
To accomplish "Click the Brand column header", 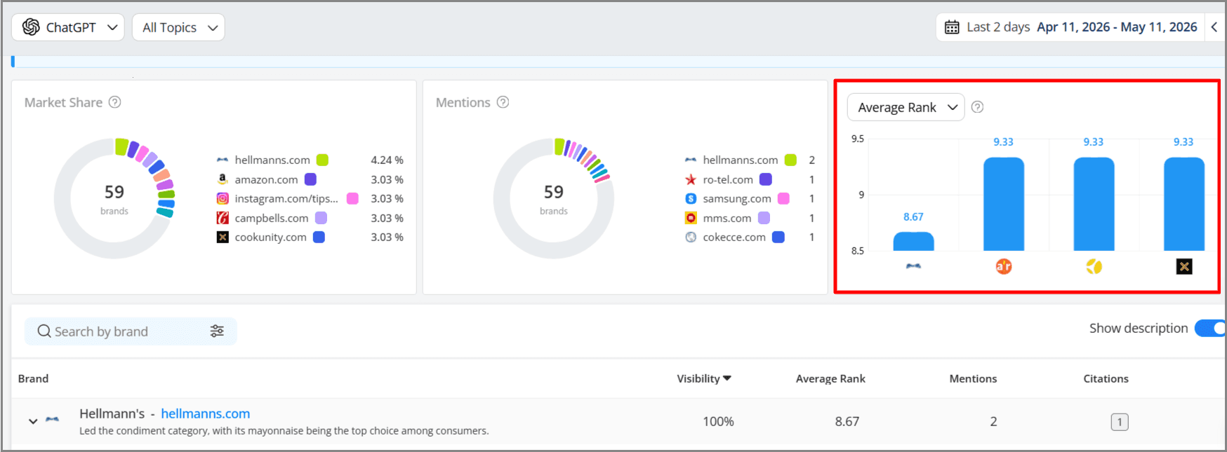I will [x=33, y=378].
